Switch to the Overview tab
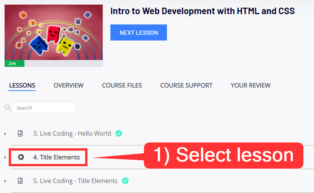This screenshot has height=193, width=314. click(x=68, y=85)
